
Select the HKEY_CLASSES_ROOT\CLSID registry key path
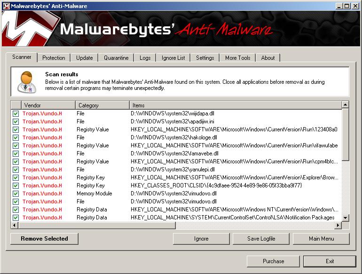(x=216, y=185)
